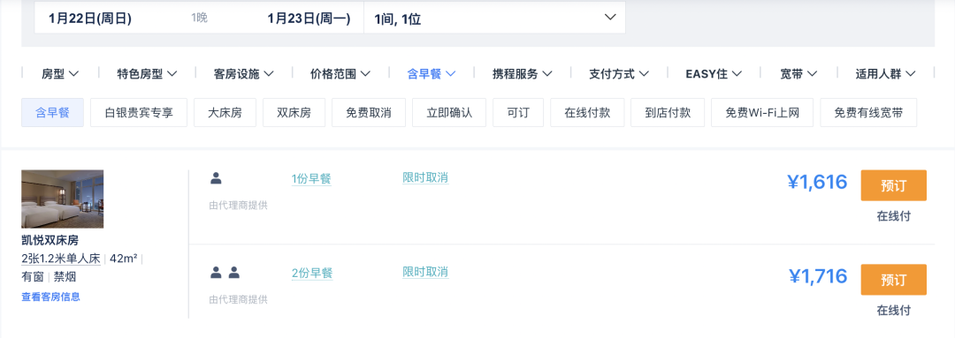Viewport: 955px width, 338px height.
Task: Expand the 适用人群 filter
Action: point(885,74)
